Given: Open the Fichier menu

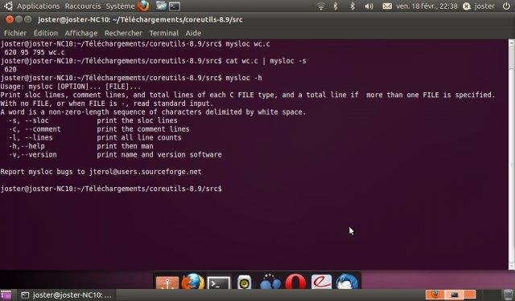Looking at the screenshot, I should tap(15, 33).
